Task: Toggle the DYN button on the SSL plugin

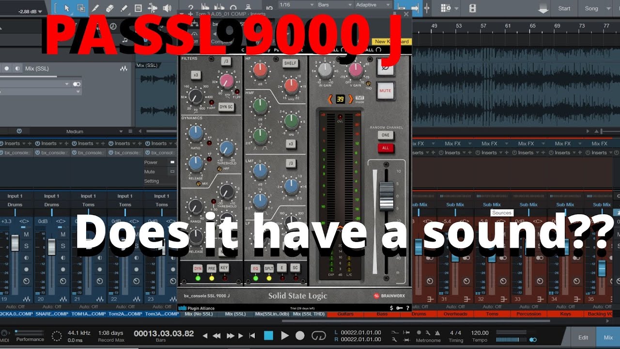Action: pos(198,268)
